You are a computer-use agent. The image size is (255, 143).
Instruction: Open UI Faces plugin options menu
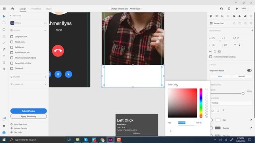(x=45, y=23)
